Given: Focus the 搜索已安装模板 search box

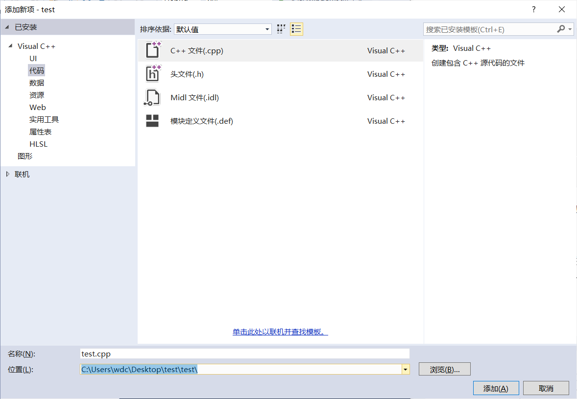Looking at the screenshot, I should coord(489,29).
